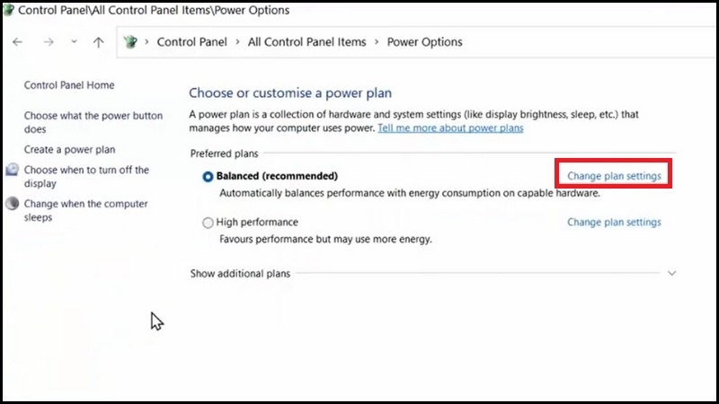Click the Back navigation arrow

[17, 42]
